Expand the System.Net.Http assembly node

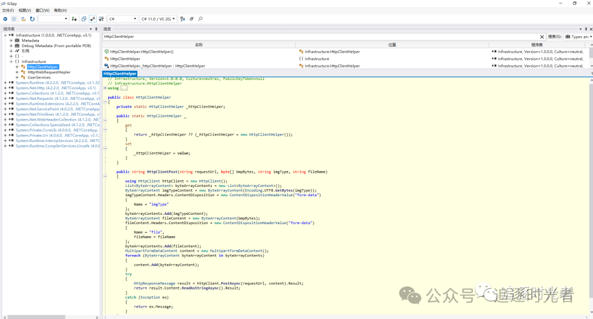[5, 88]
